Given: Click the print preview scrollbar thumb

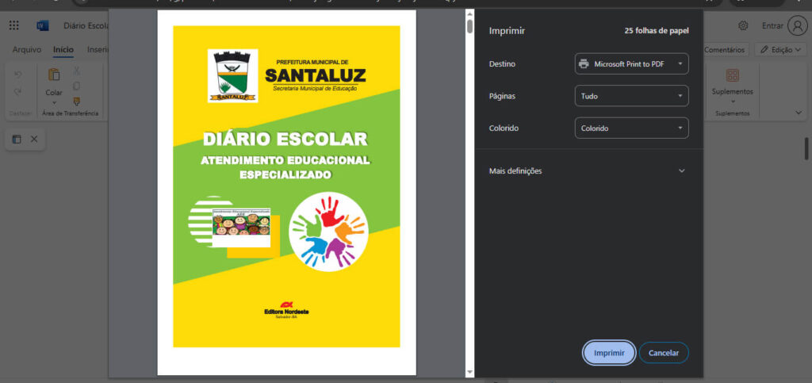Looking at the screenshot, I should [469, 26].
